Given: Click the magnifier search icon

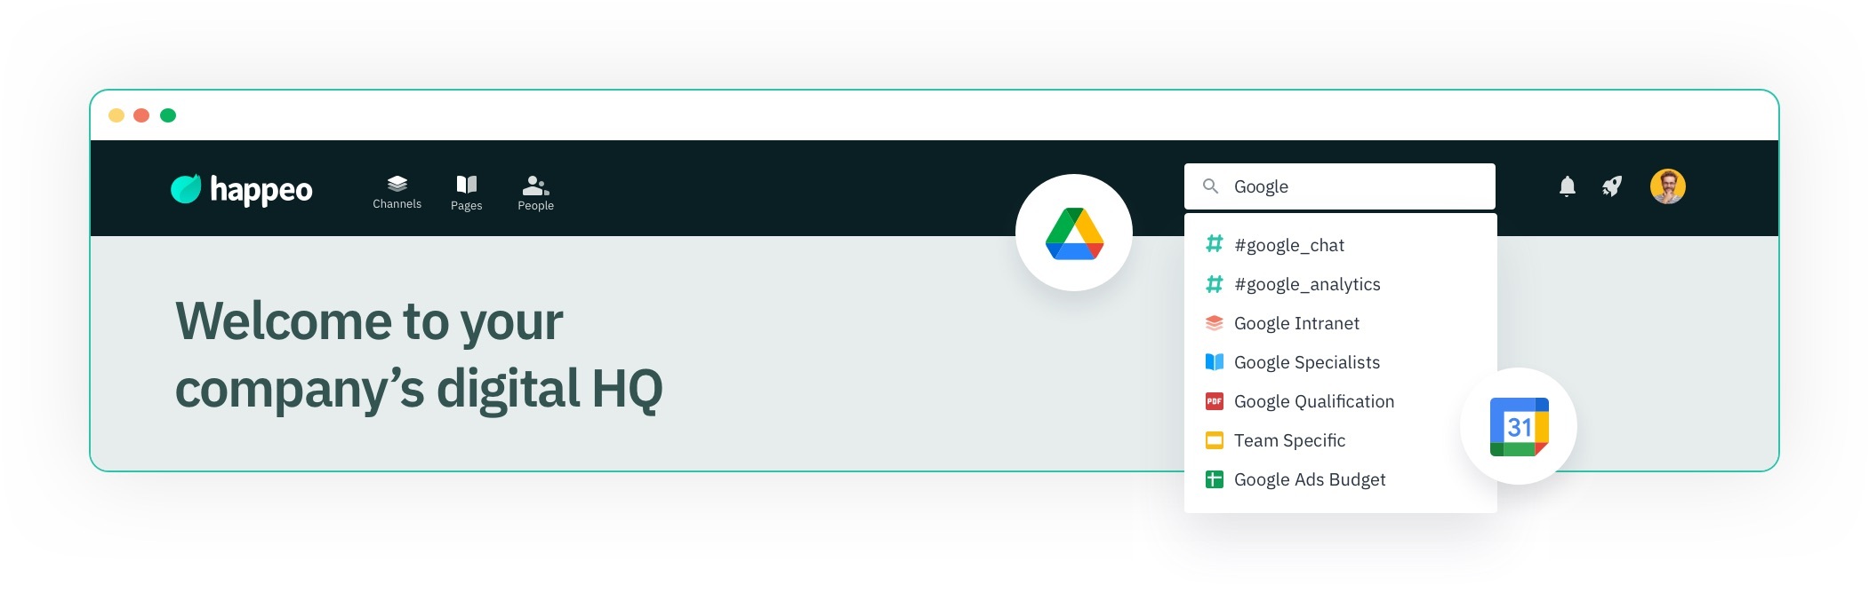Looking at the screenshot, I should 1210,186.
